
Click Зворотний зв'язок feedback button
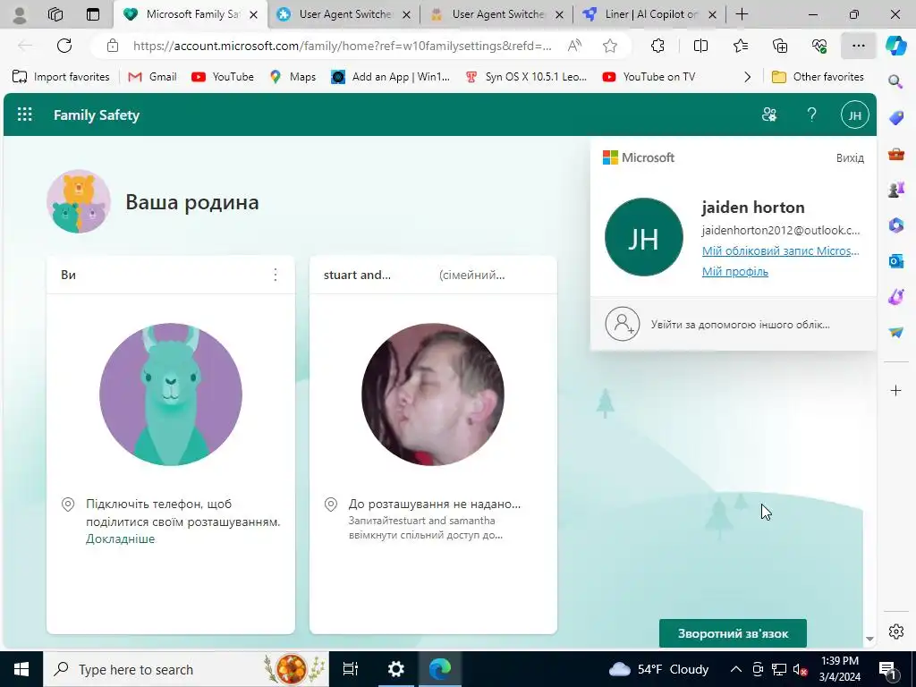pos(733,633)
